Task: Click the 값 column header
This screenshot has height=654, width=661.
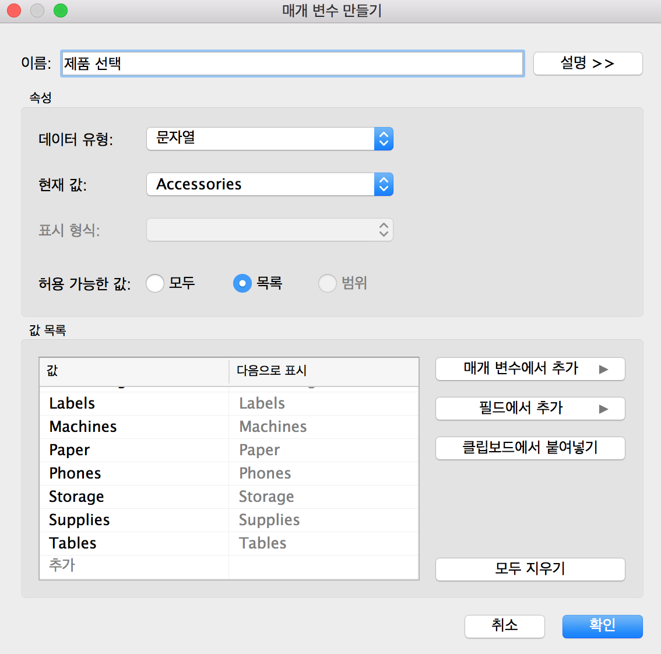Action: point(134,371)
